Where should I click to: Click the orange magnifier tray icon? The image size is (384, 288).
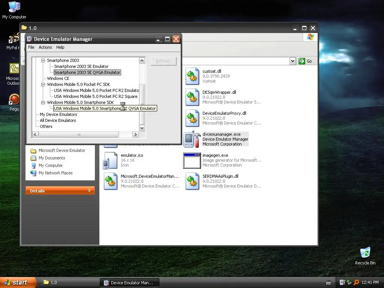356,282
